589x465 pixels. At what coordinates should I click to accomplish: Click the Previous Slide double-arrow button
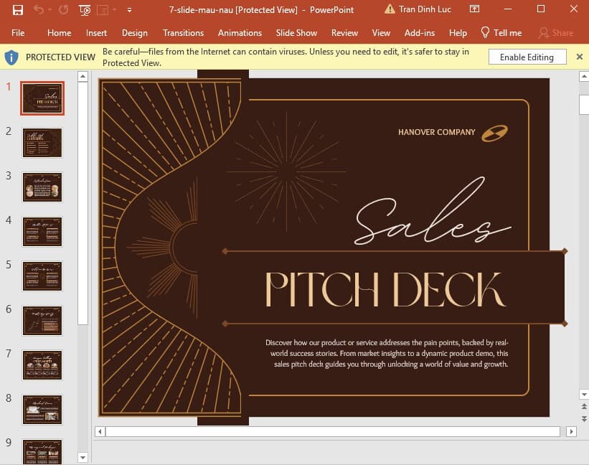point(584,407)
